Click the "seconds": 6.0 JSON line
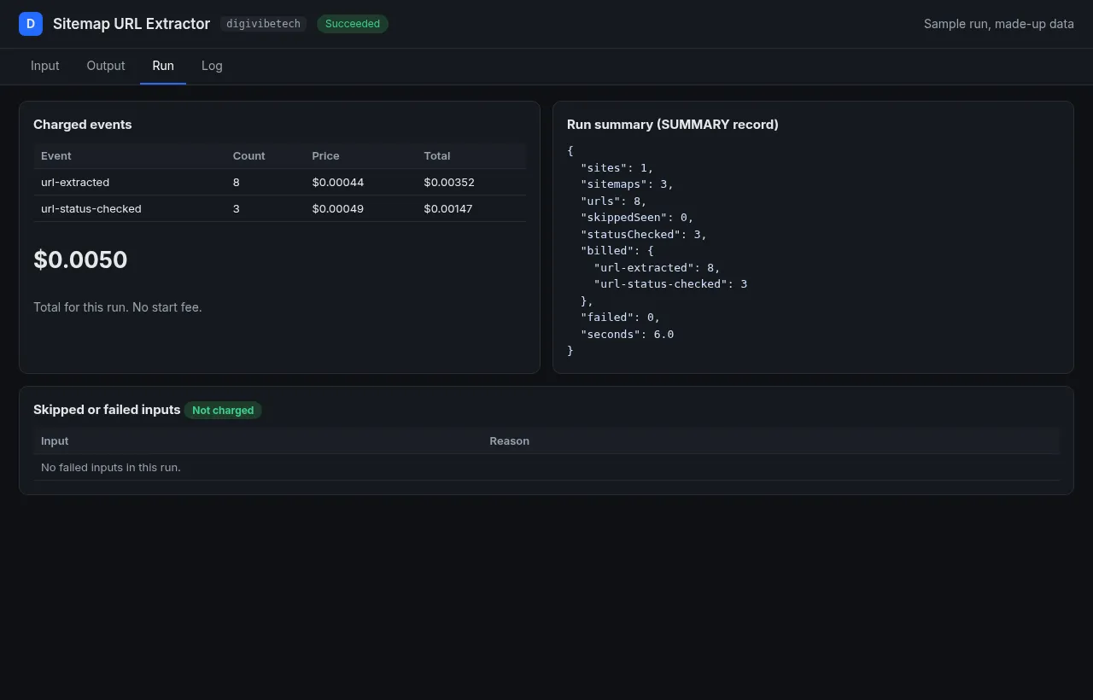The width and height of the screenshot is (1093, 700). coord(627,335)
